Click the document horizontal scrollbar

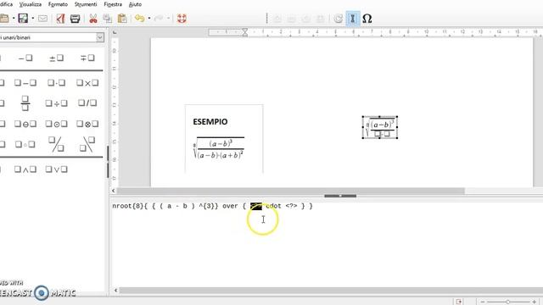[x=291, y=191]
